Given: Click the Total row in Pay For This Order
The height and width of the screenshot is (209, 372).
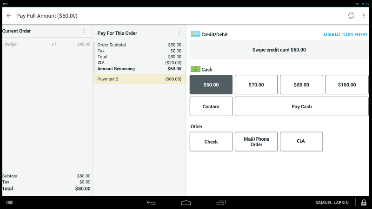Looking at the screenshot, I should (139, 57).
